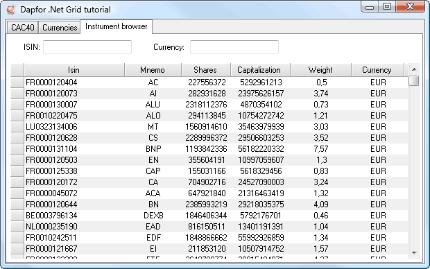Select the BNP mnemo cell
Image resolution: width=430 pixels, height=269 pixels.
153,149
